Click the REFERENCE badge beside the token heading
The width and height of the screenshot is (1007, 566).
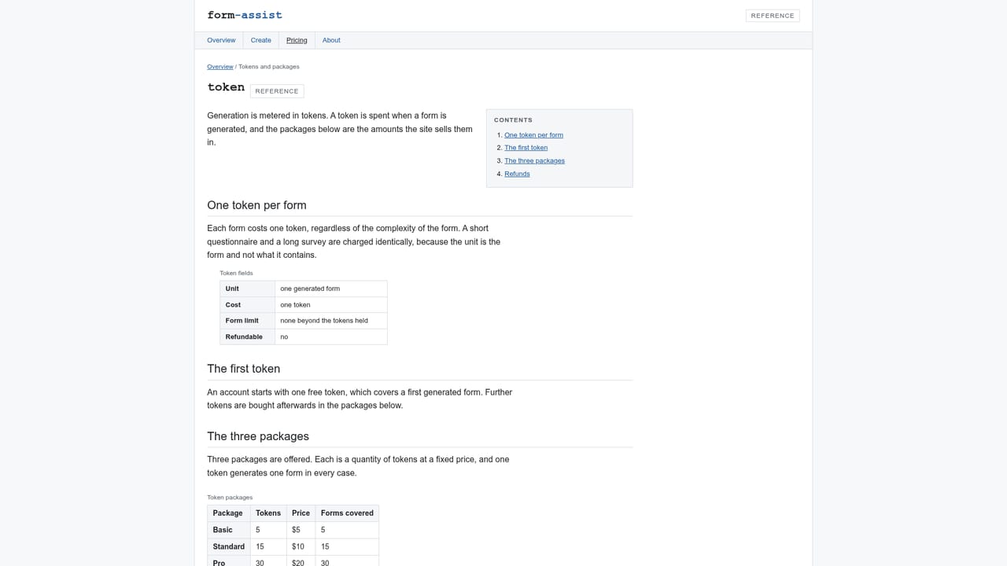click(277, 91)
